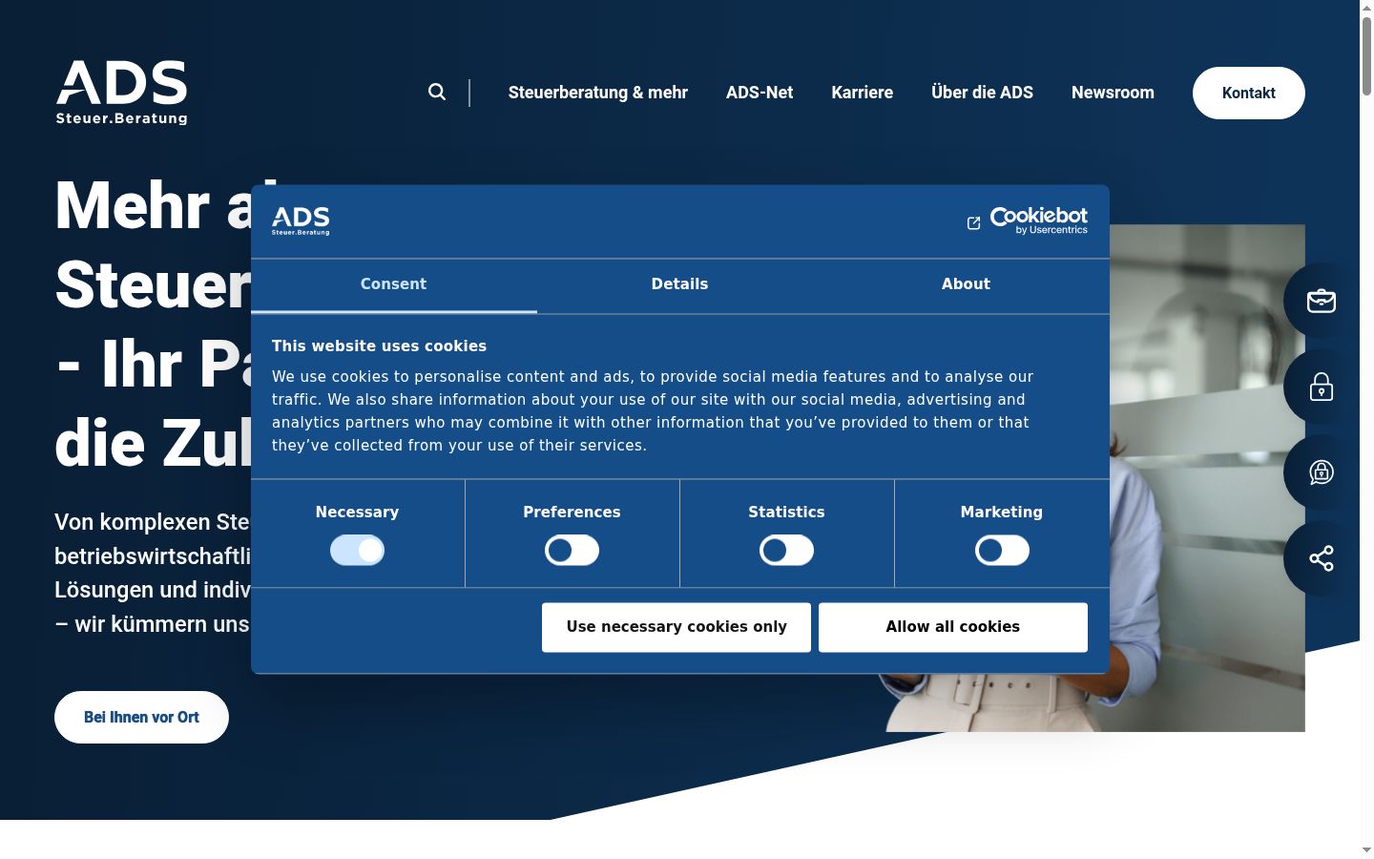Open the search magnifier icon
The width and height of the screenshot is (1374, 859).
(437, 92)
